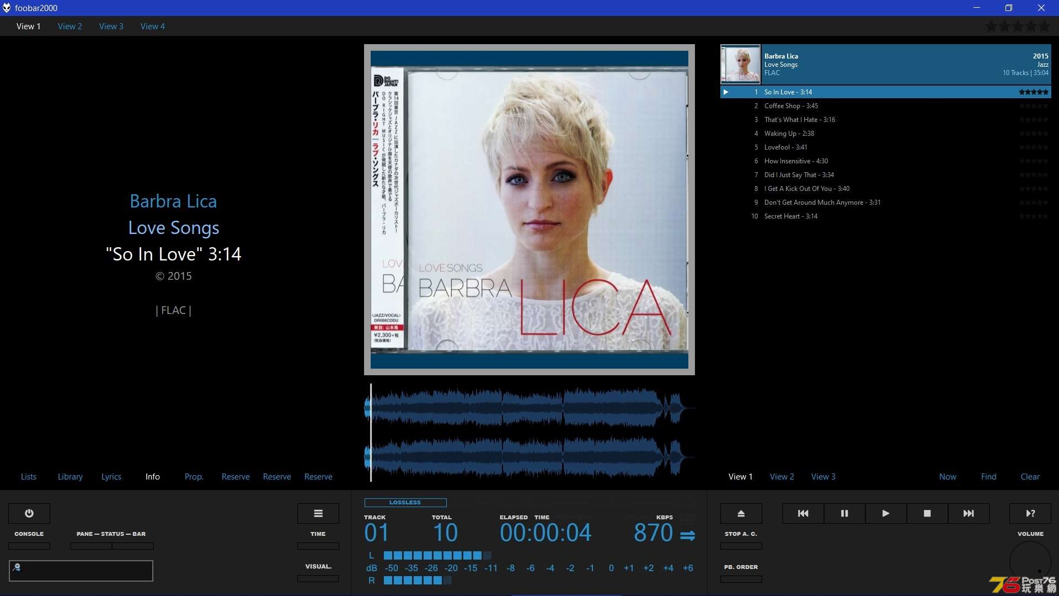This screenshot has height=596, width=1059.
Task: Click the Now link
Action: [x=948, y=476]
